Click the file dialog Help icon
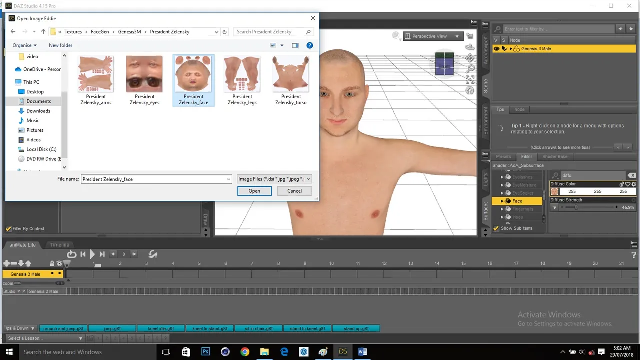This screenshot has height=360, width=640. point(309,45)
